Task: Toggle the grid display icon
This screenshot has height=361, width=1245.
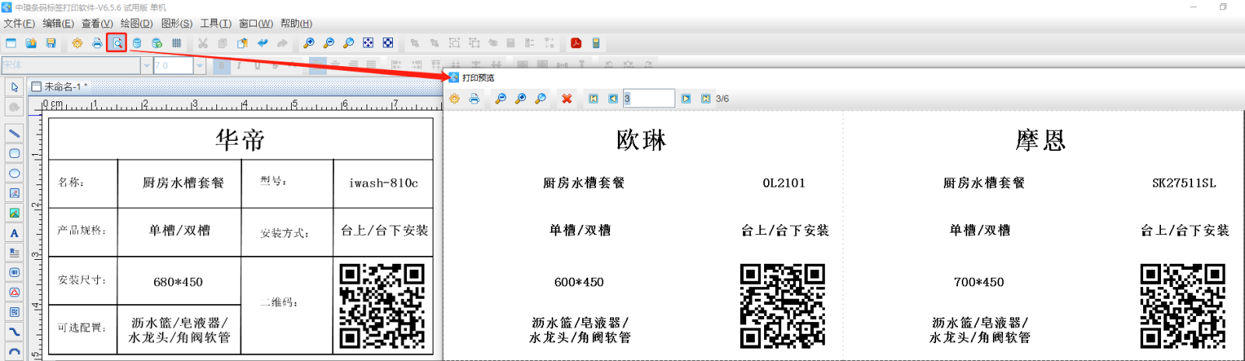Action: [x=177, y=44]
